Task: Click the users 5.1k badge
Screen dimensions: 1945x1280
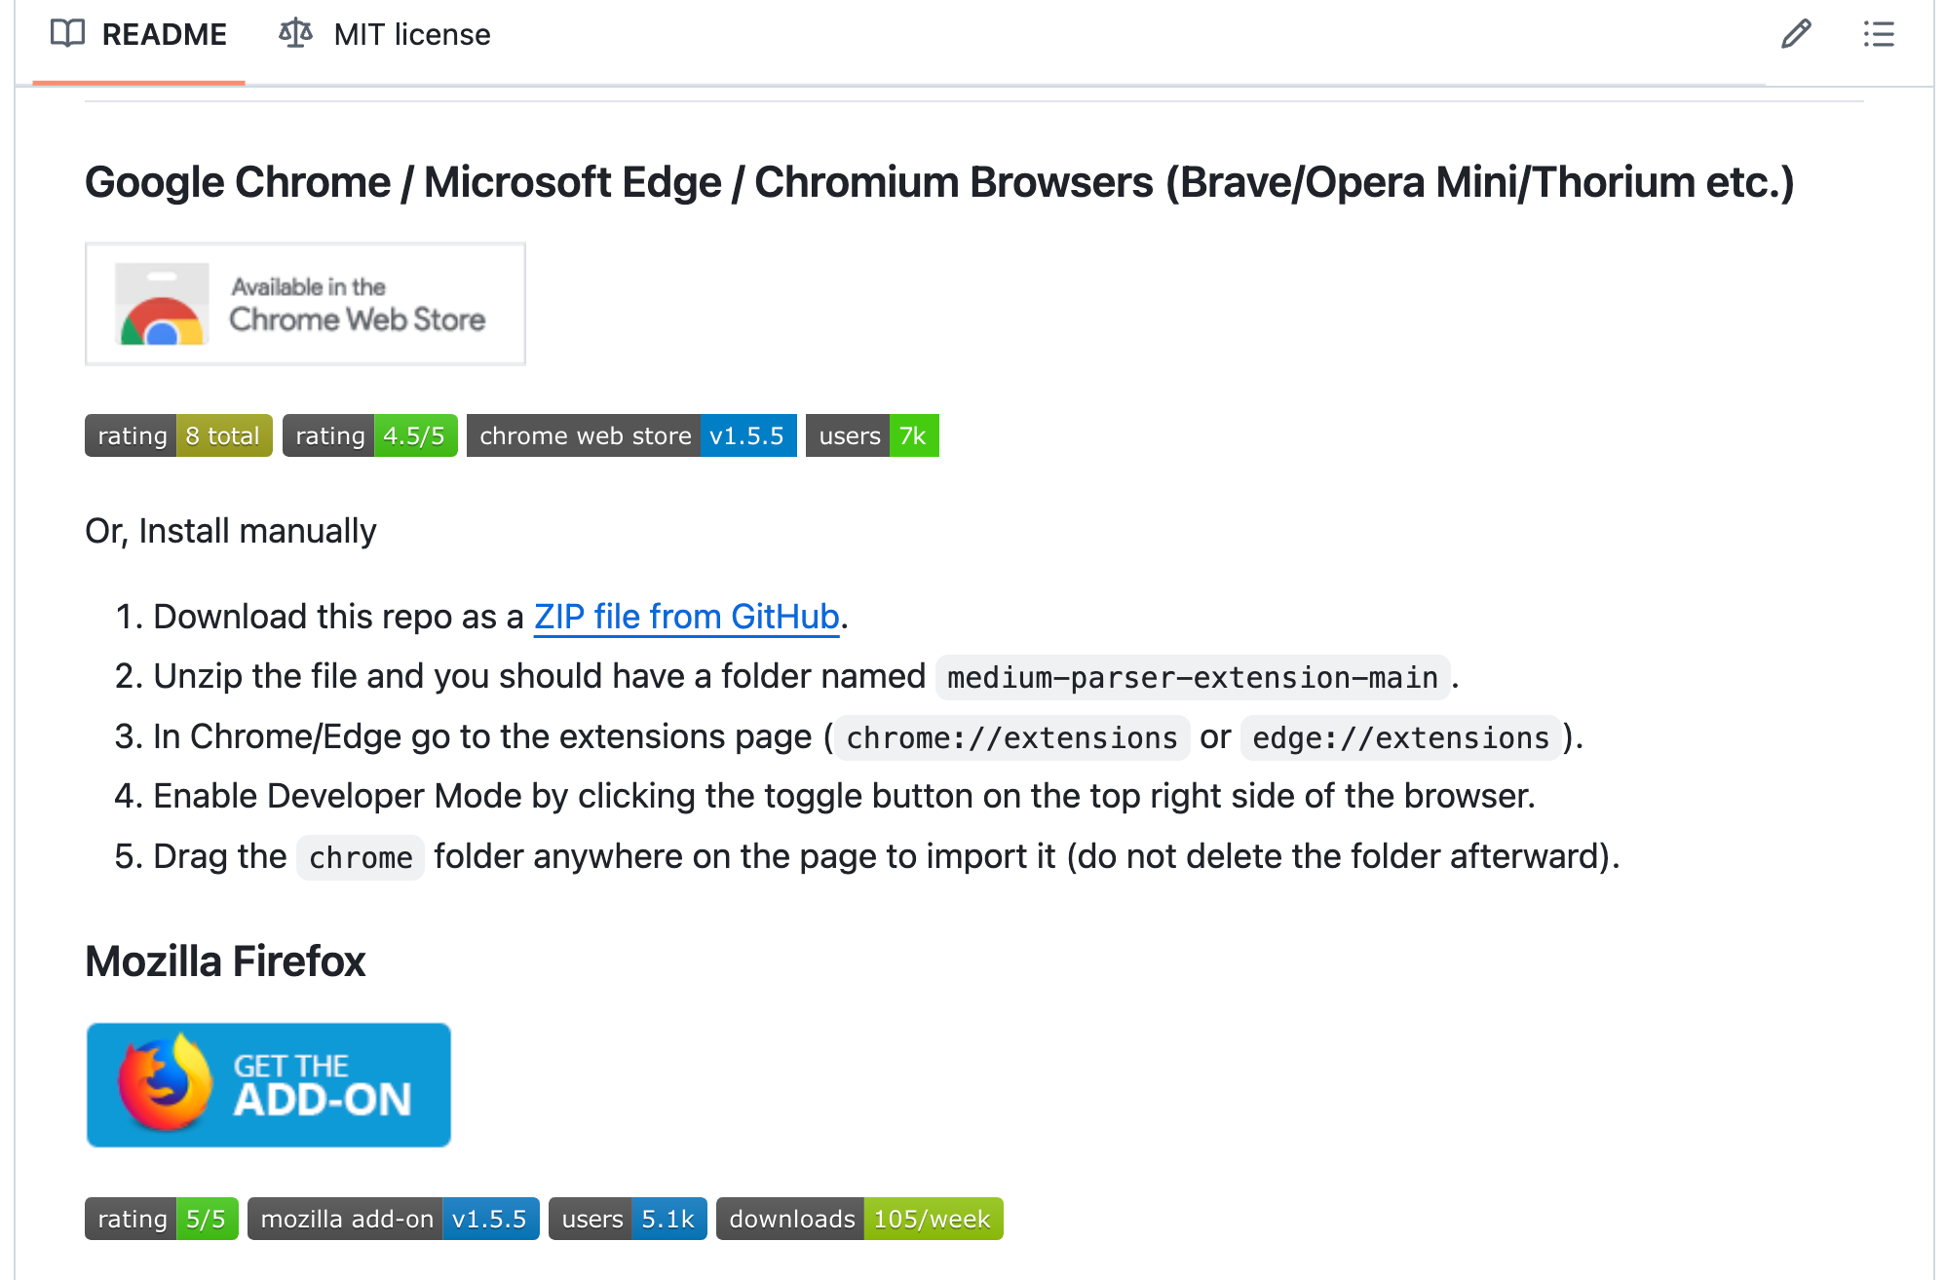Action: pyautogui.click(x=628, y=1219)
